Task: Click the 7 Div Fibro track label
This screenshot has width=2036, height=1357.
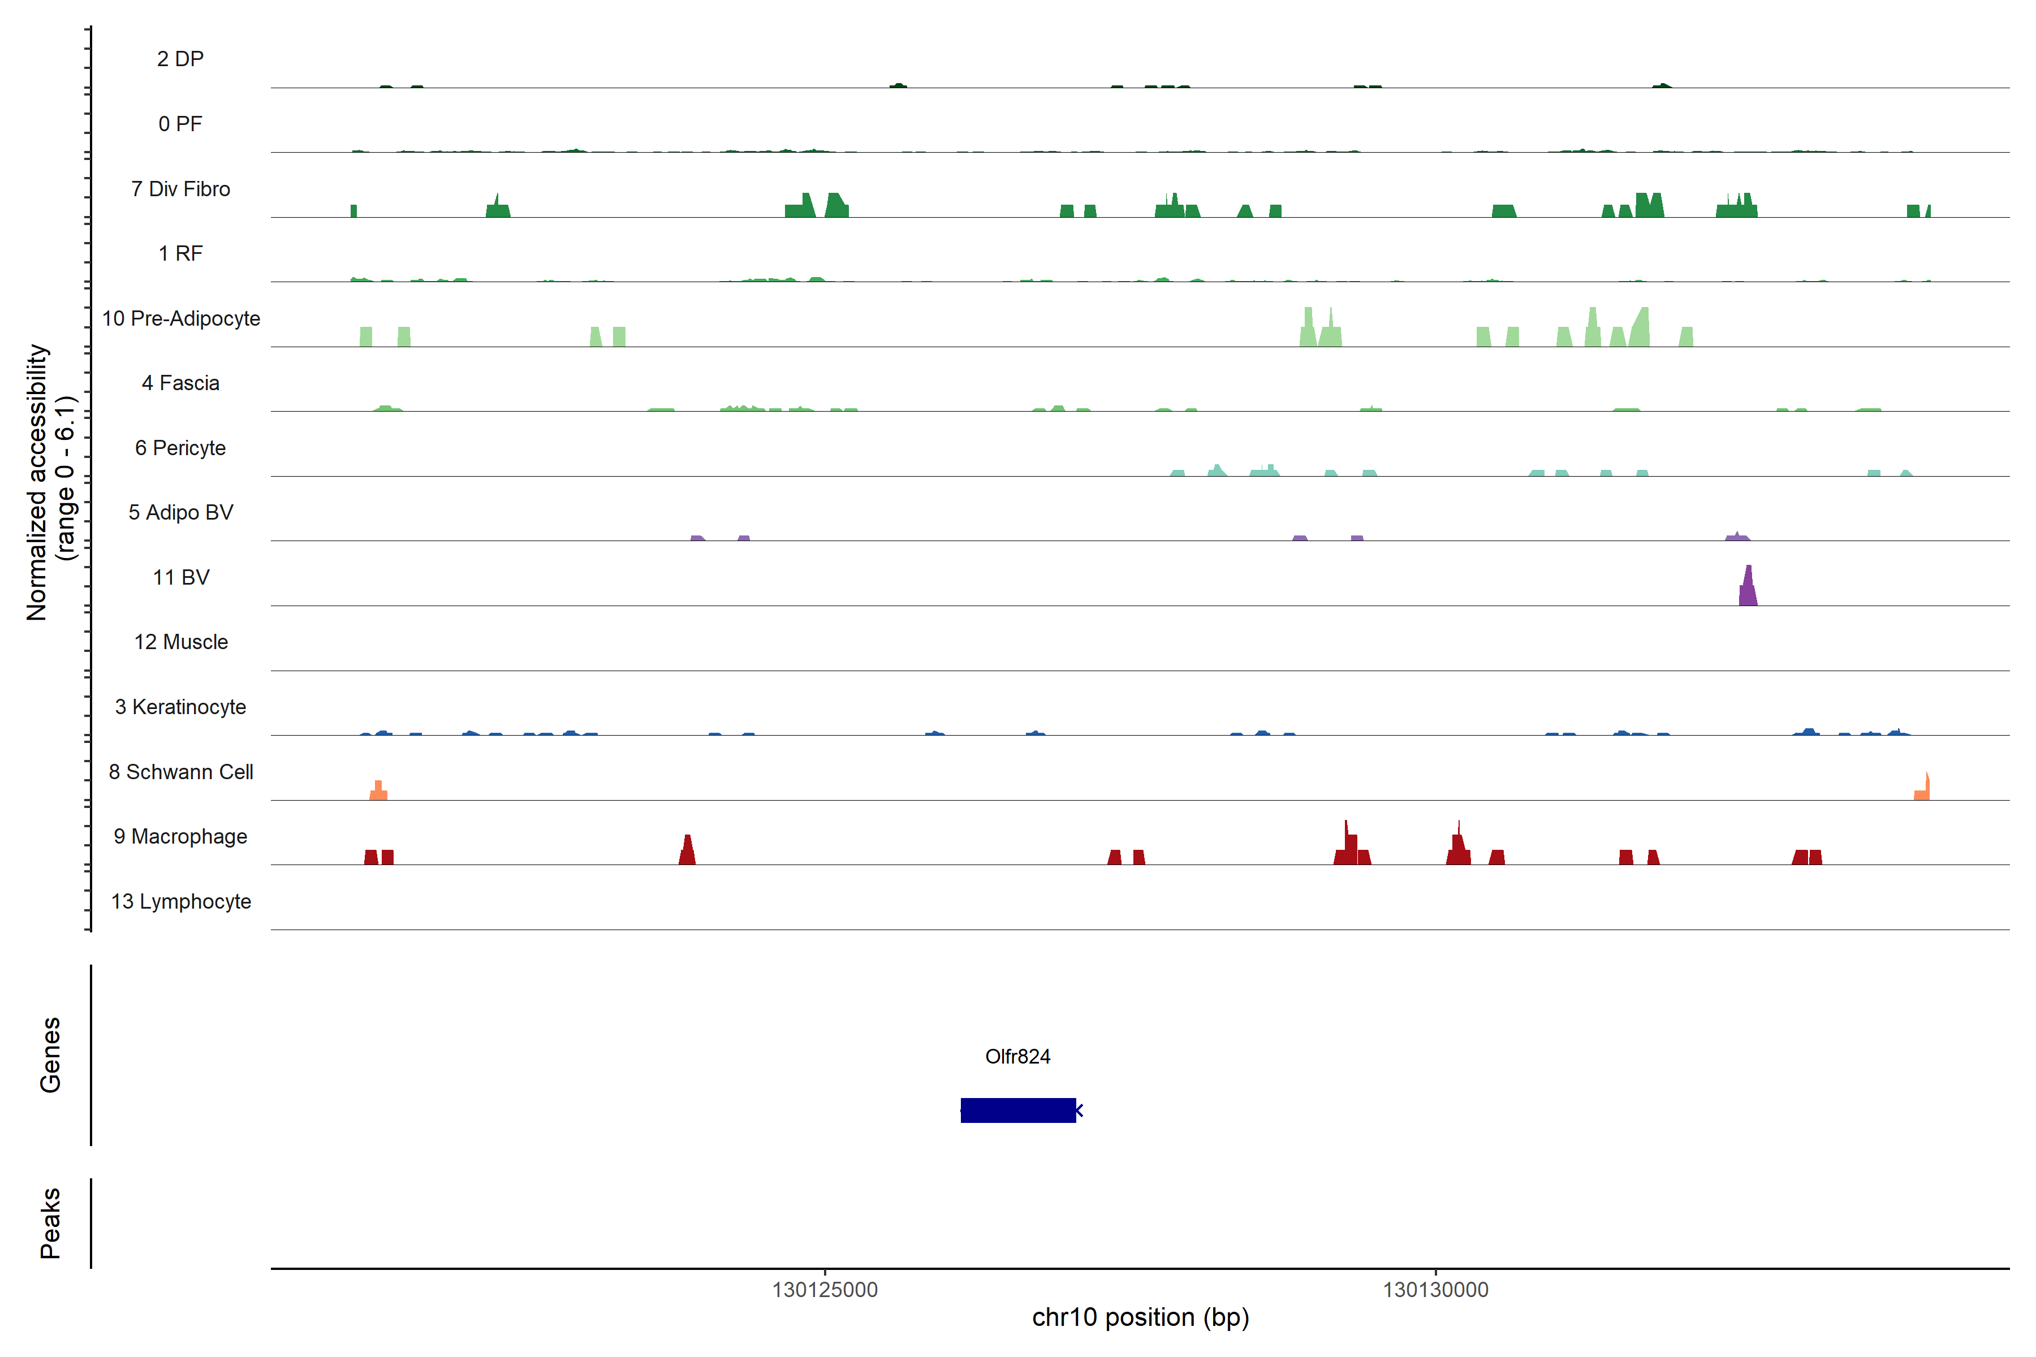Action: tap(180, 189)
